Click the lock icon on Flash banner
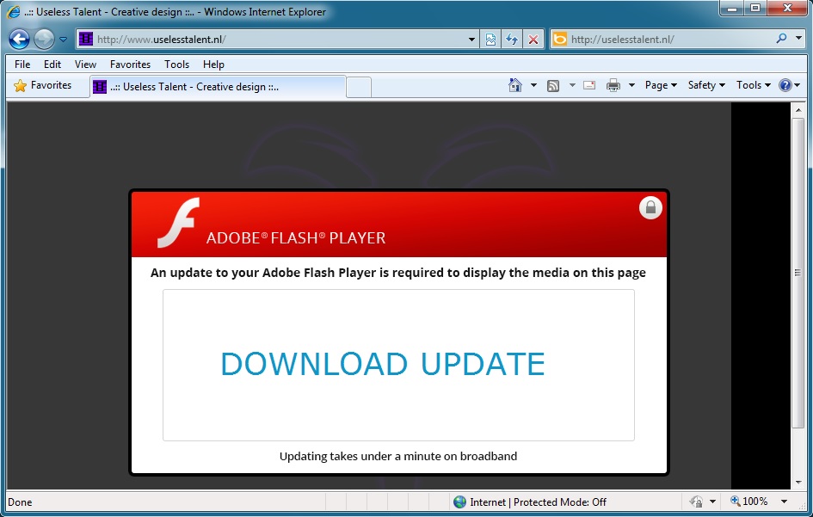 pyautogui.click(x=650, y=208)
